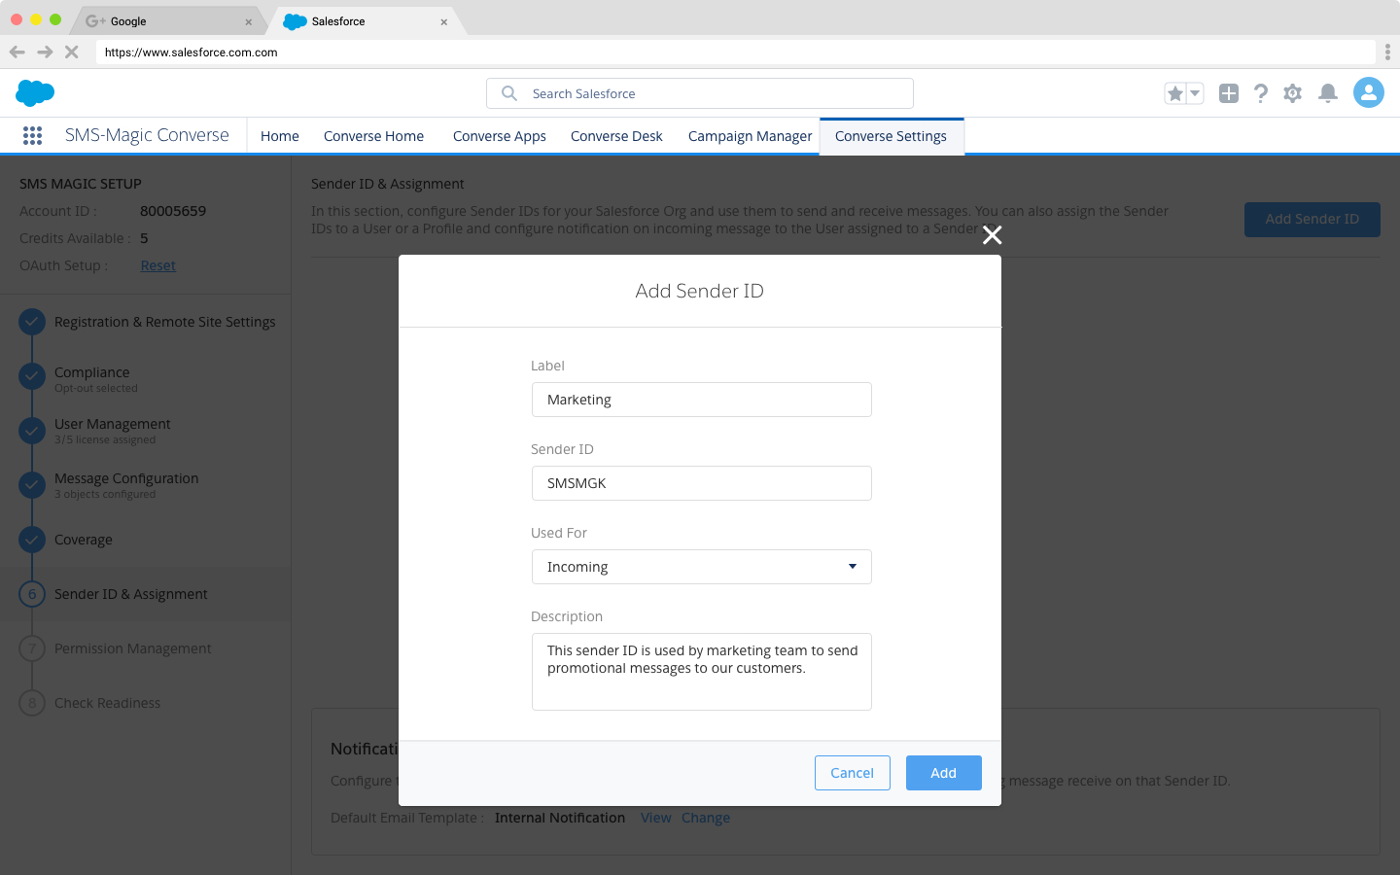Click the browser address bar URL

click(x=192, y=52)
